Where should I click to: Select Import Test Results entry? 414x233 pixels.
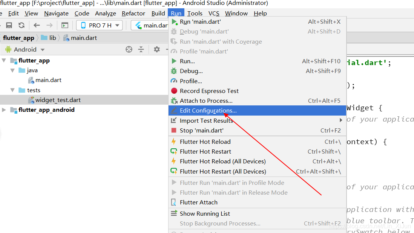pyautogui.click(x=258, y=120)
